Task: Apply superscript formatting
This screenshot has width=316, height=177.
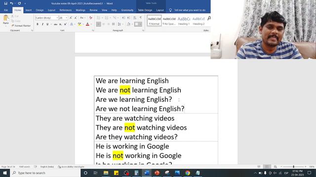Action: (65, 24)
